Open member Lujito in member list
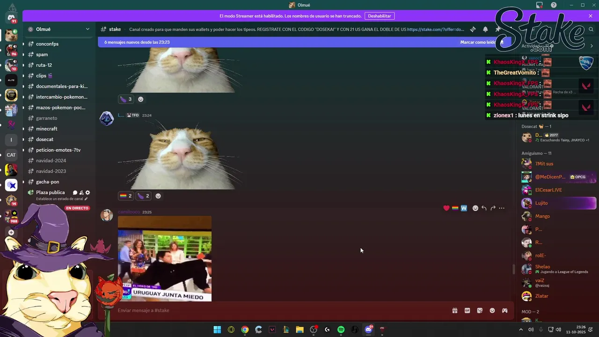This screenshot has height=337, width=599. 558,203
